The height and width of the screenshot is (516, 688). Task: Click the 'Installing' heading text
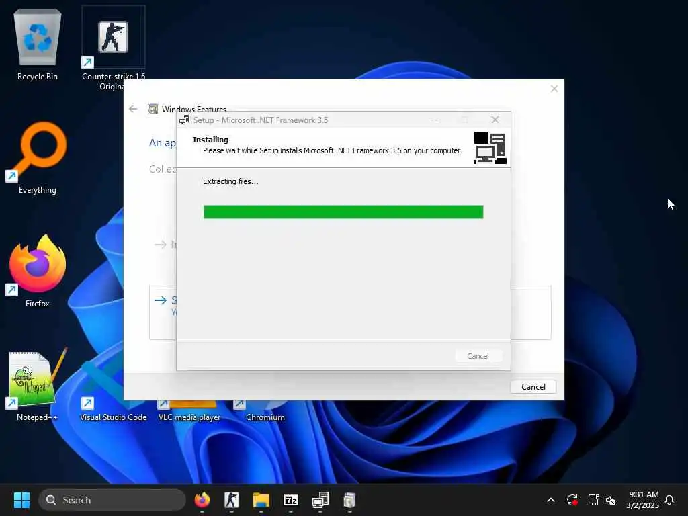(x=210, y=140)
